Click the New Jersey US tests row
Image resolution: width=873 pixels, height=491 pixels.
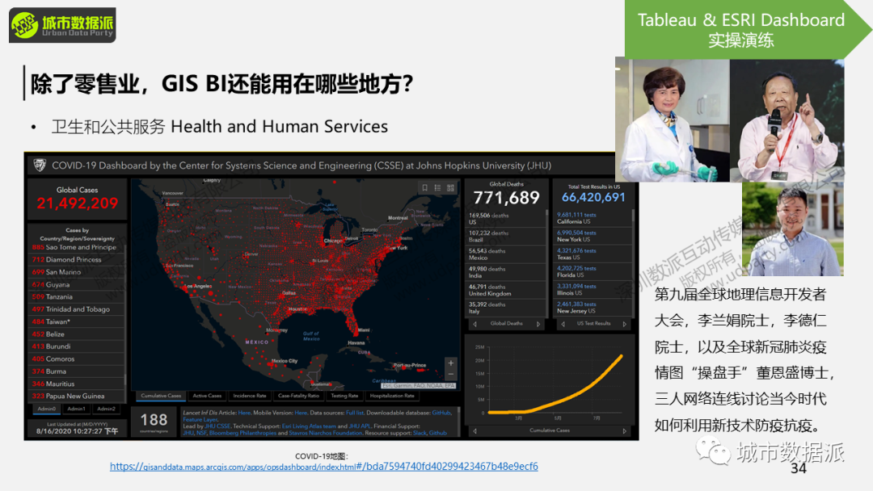click(593, 307)
